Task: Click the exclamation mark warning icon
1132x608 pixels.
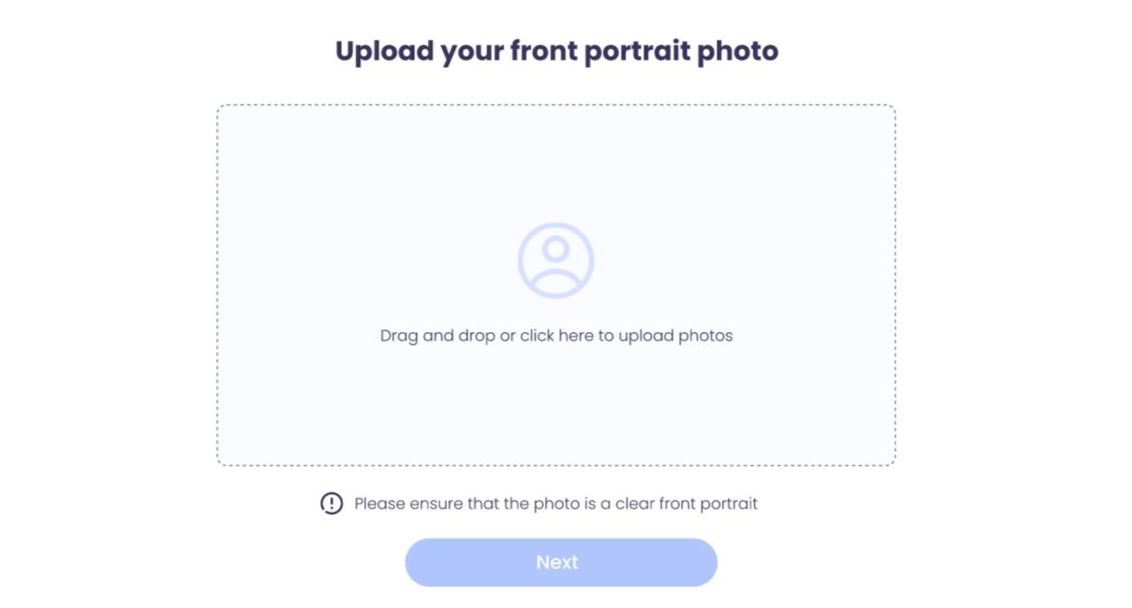Action: point(331,503)
